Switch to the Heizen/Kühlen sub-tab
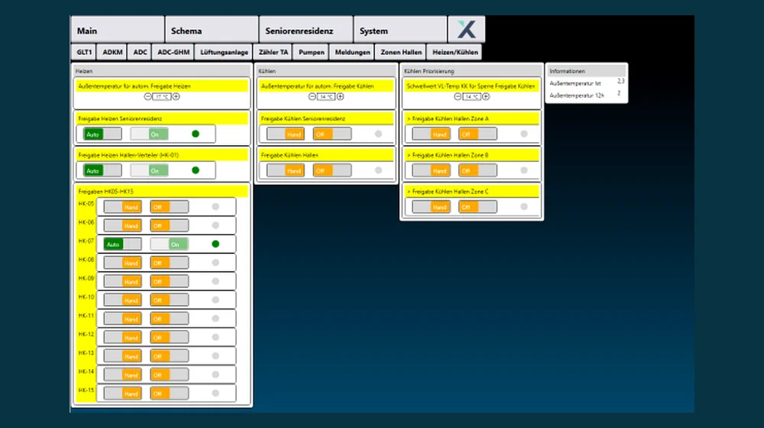Screen dimensions: 764x428 point(455,52)
